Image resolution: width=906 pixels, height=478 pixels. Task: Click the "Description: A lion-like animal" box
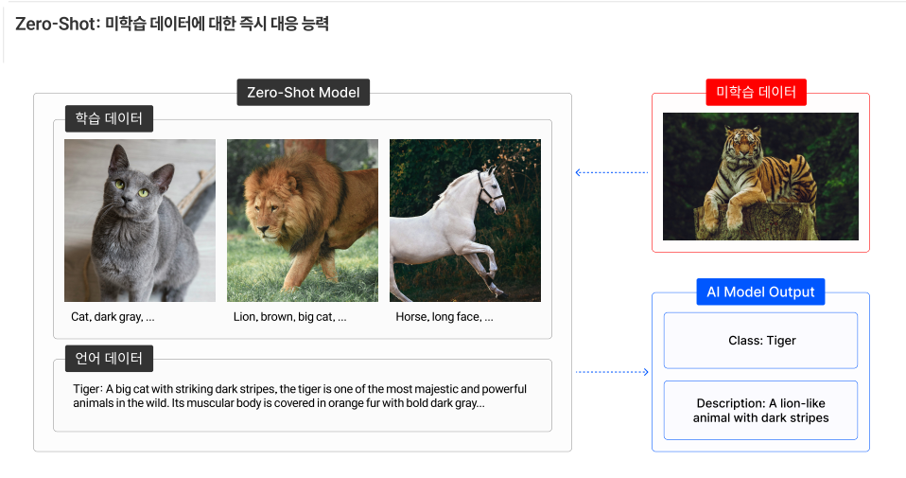[760, 410]
